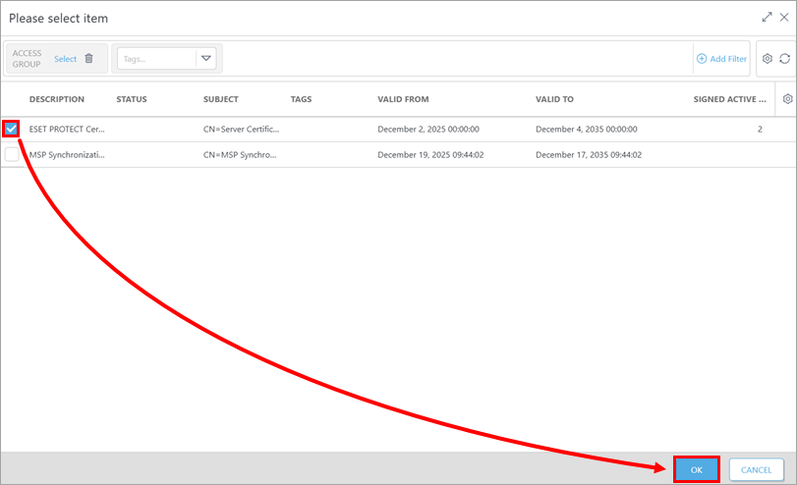Screen dimensions: 797x485
Task: Select the CN=MSP Synchro subject cell
Action: click(241, 154)
